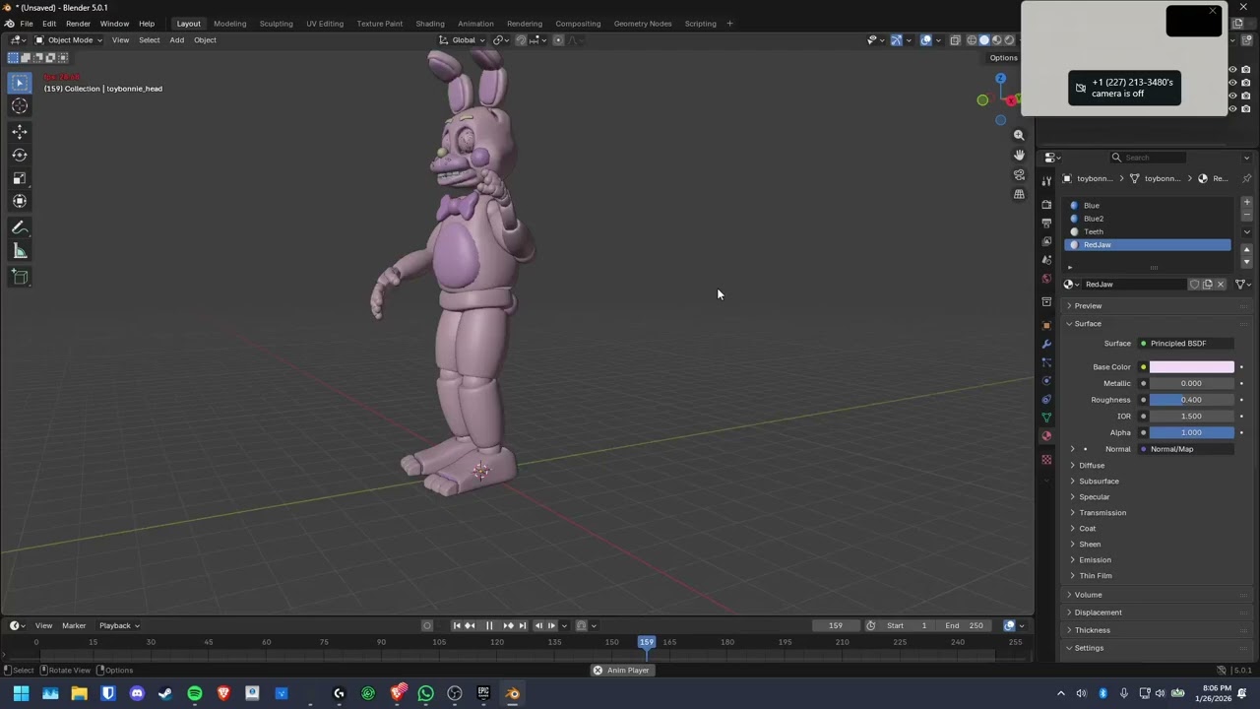
Task: Adjust the Alpha slider
Action: [1191, 432]
